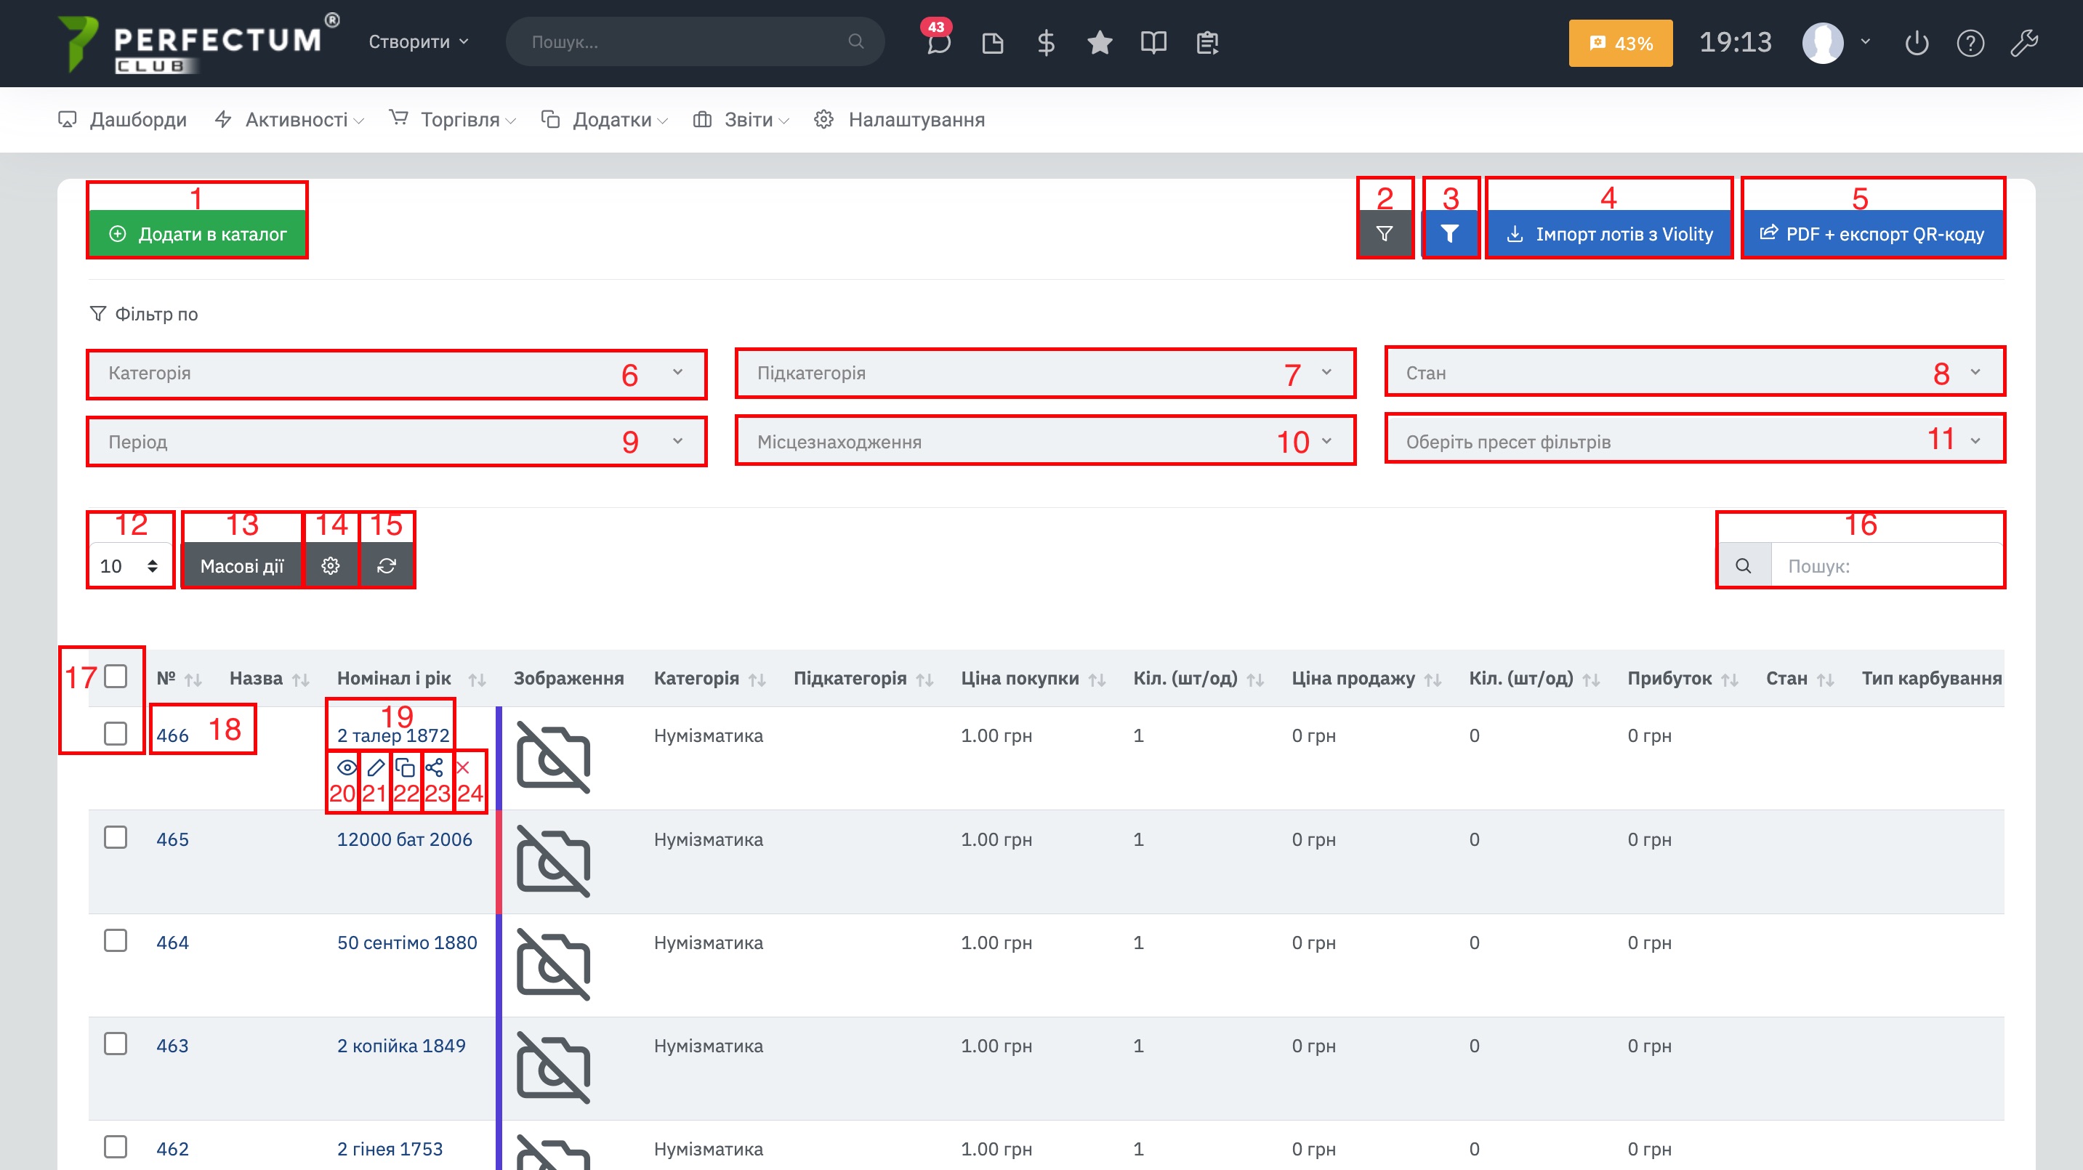
Task: Open the messages icon with 43 badge
Action: pos(938,42)
